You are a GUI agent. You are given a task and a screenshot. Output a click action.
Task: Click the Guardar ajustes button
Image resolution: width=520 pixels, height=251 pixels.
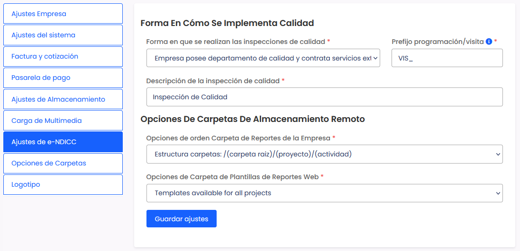[x=181, y=219]
